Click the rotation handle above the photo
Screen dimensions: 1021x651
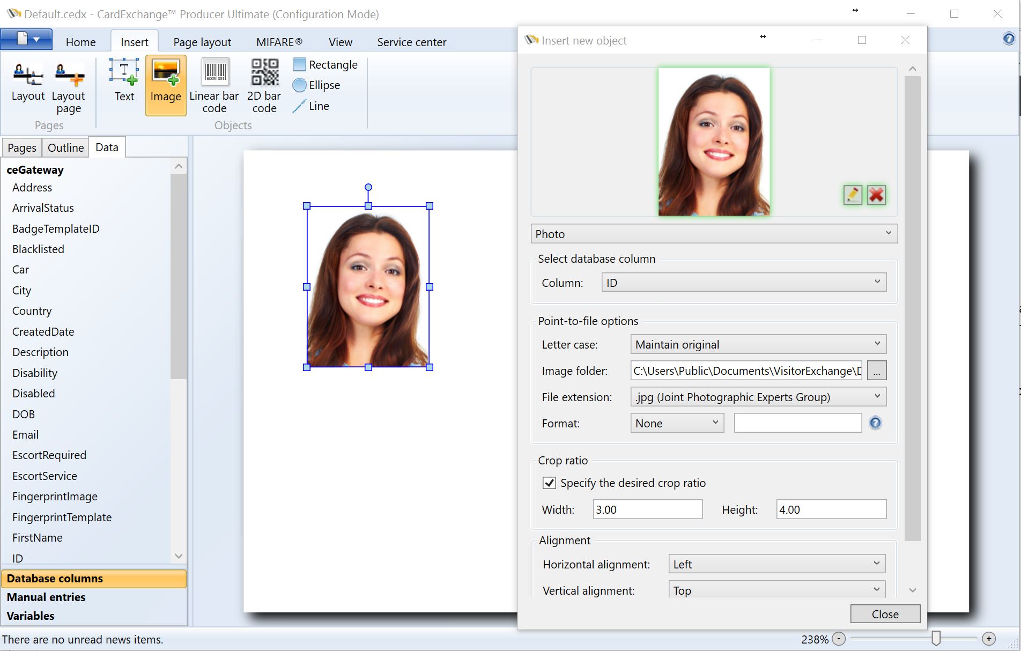368,187
